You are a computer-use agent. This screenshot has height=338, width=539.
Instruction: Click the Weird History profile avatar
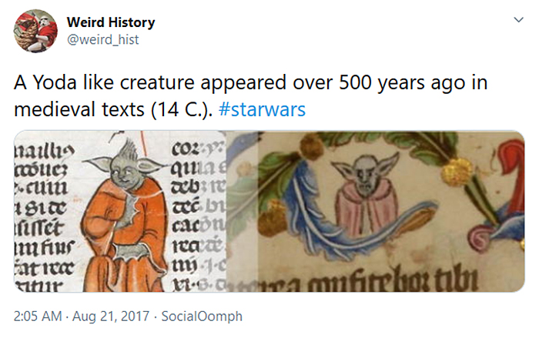35,31
